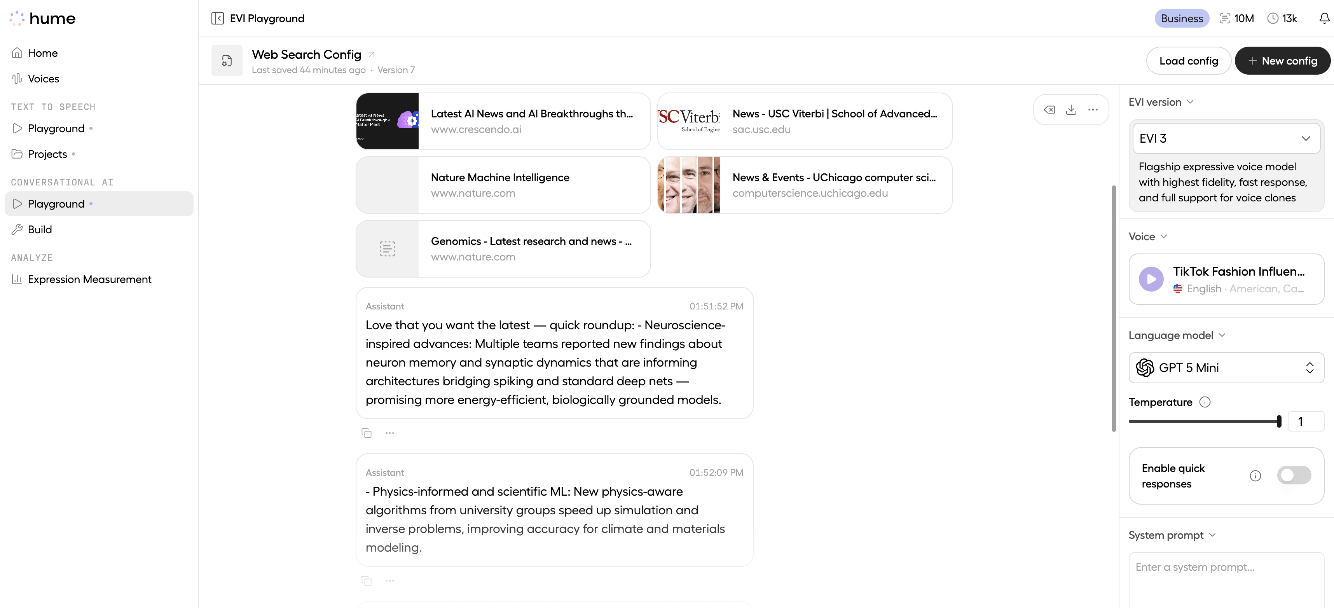Copy the 01:51:52 PM assistant message
The width and height of the screenshot is (1334, 608).
point(367,433)
